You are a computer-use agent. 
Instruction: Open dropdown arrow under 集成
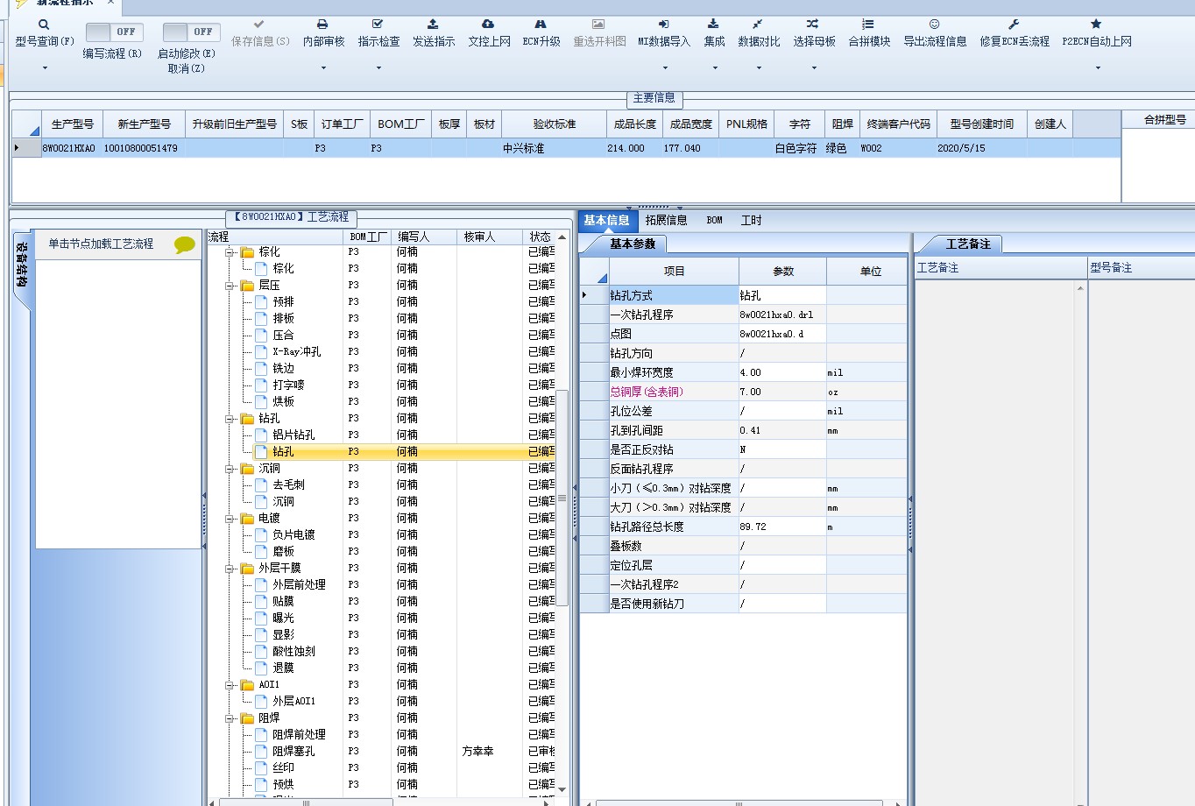click(714, 68)
